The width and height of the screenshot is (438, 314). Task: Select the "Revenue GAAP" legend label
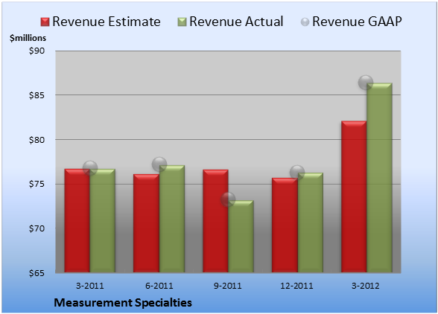[357, 22]
